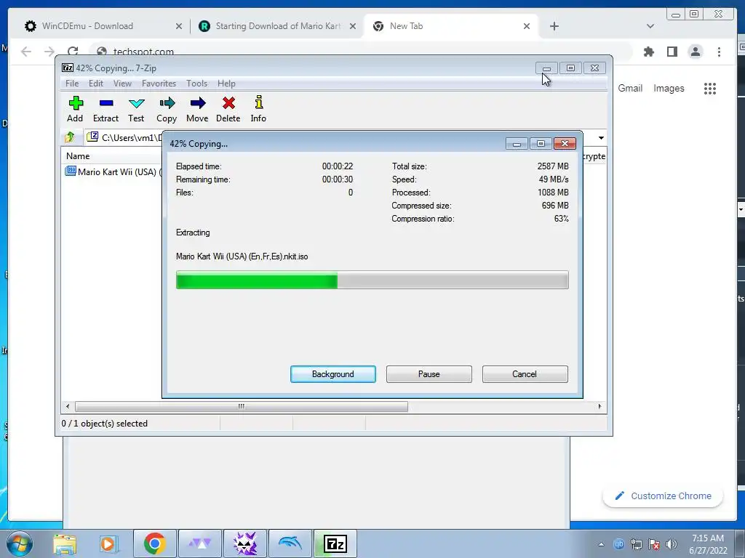
Task: Click the Chrome address bar showing techspot.com
Action: coord(361,52)
